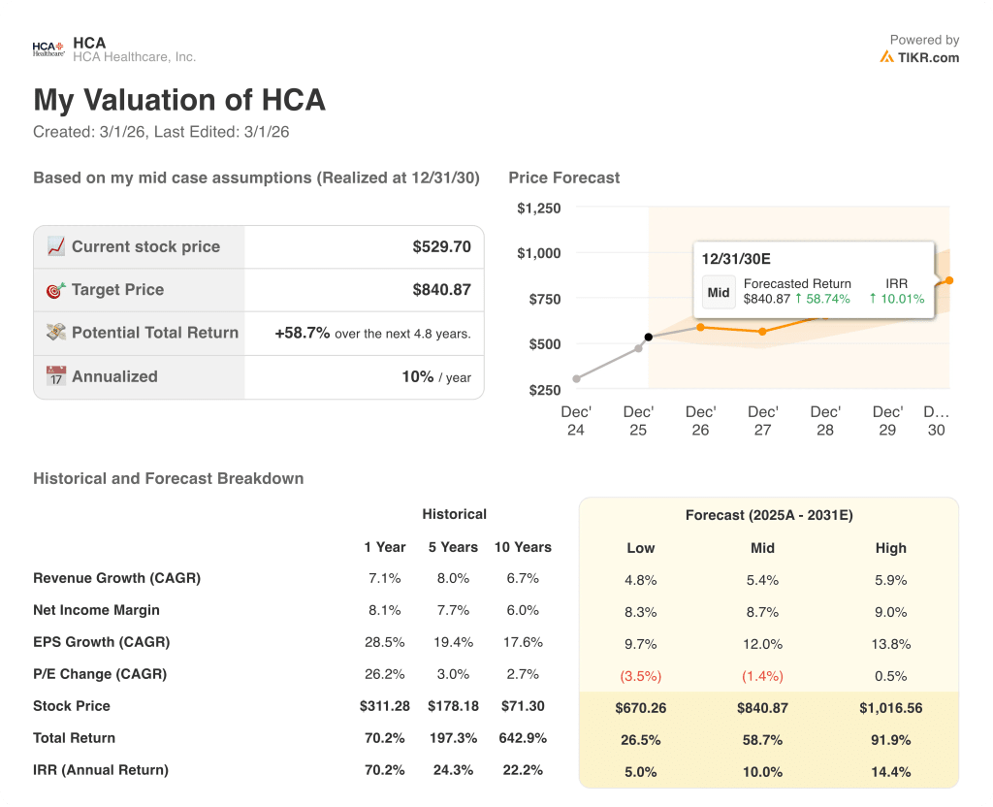
Task: Click the Dec '27 orange forecast point
Action: [x=762, y=332]
